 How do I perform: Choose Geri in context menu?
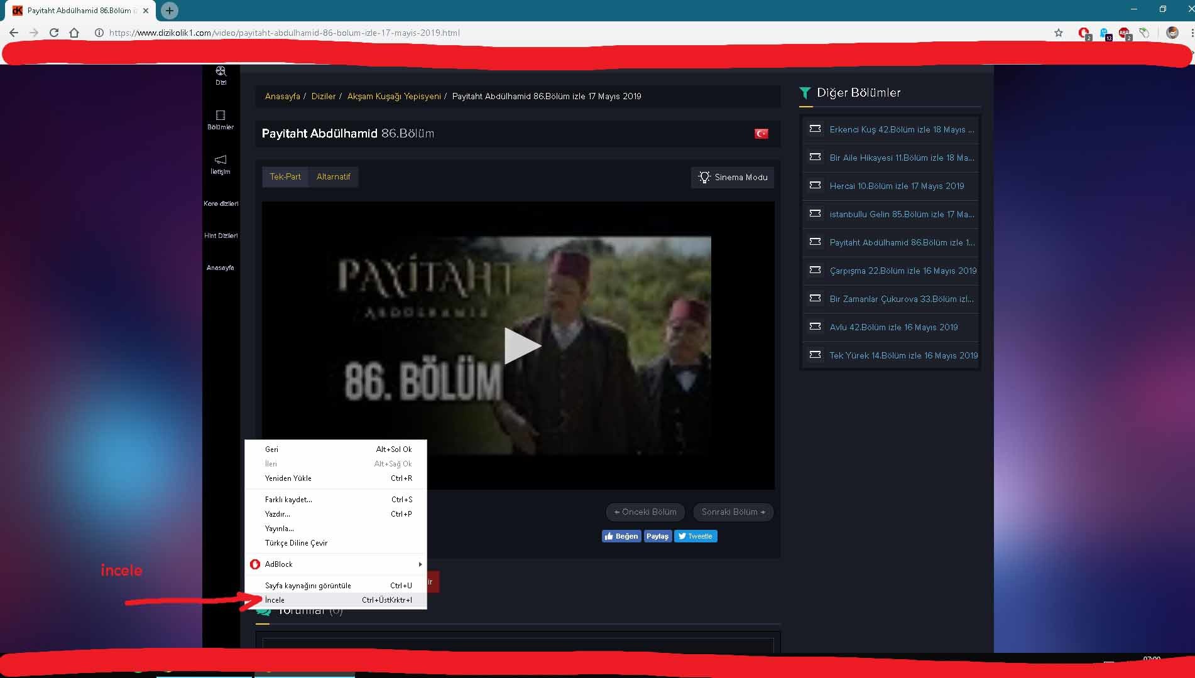(x=336, y=449)
